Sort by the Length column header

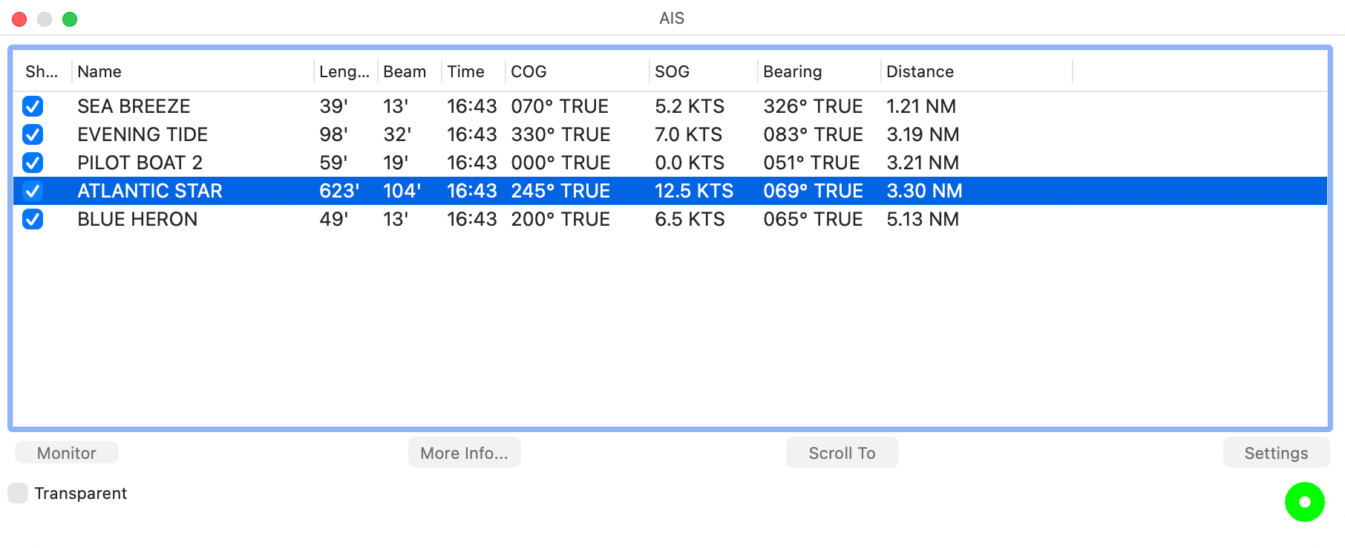(x=346, y=71)
